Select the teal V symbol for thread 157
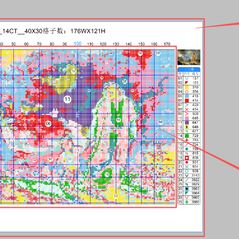The image size is (239, 239). click(x=186, y=79)
